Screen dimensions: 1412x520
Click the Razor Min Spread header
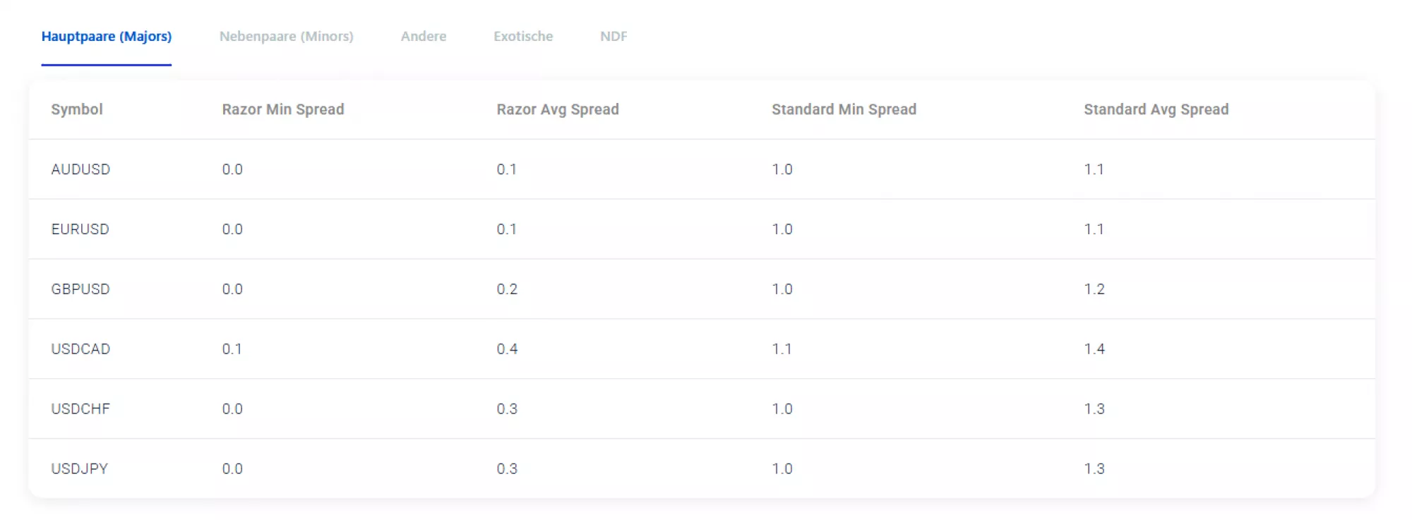tap(282, 109)
